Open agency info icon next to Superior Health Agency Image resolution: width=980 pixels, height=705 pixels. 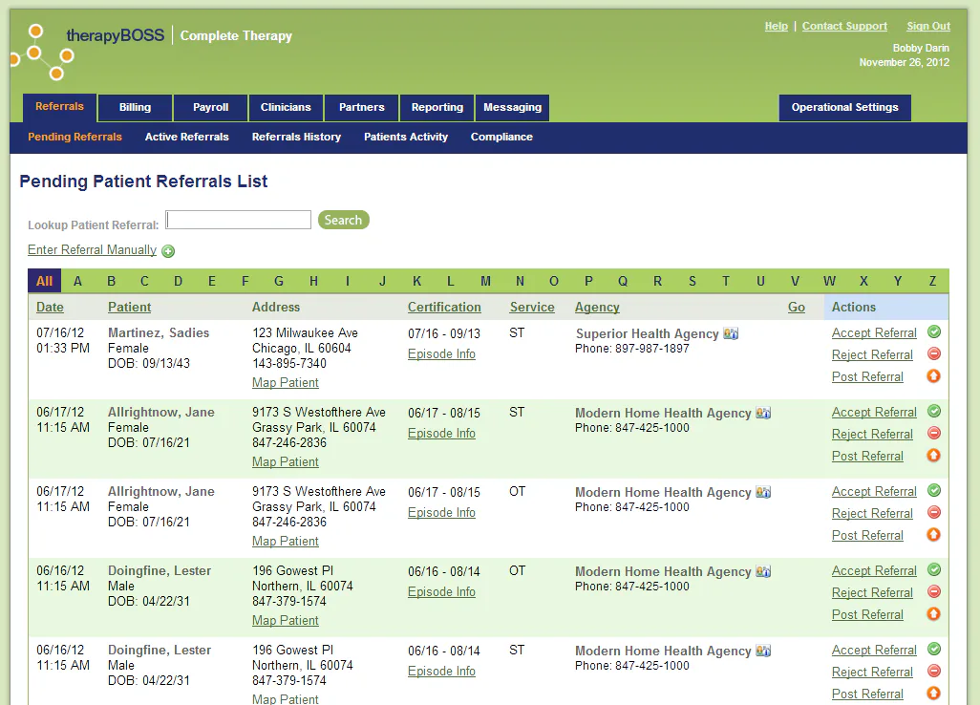(x=731, y=333)
